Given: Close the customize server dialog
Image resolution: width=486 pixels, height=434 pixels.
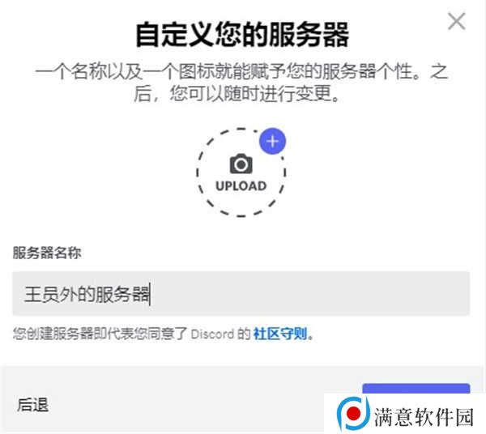Looking at the screenshot, I should pos(457,21).
